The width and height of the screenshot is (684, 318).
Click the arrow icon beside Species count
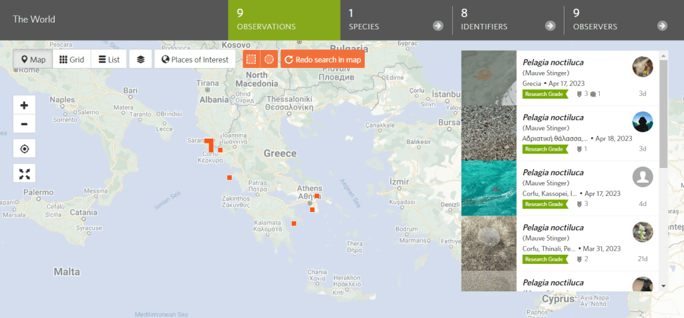(438, 26)
